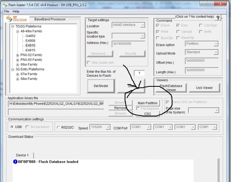
Task: Expand the PNX-52 Family node
Action: 18,55
